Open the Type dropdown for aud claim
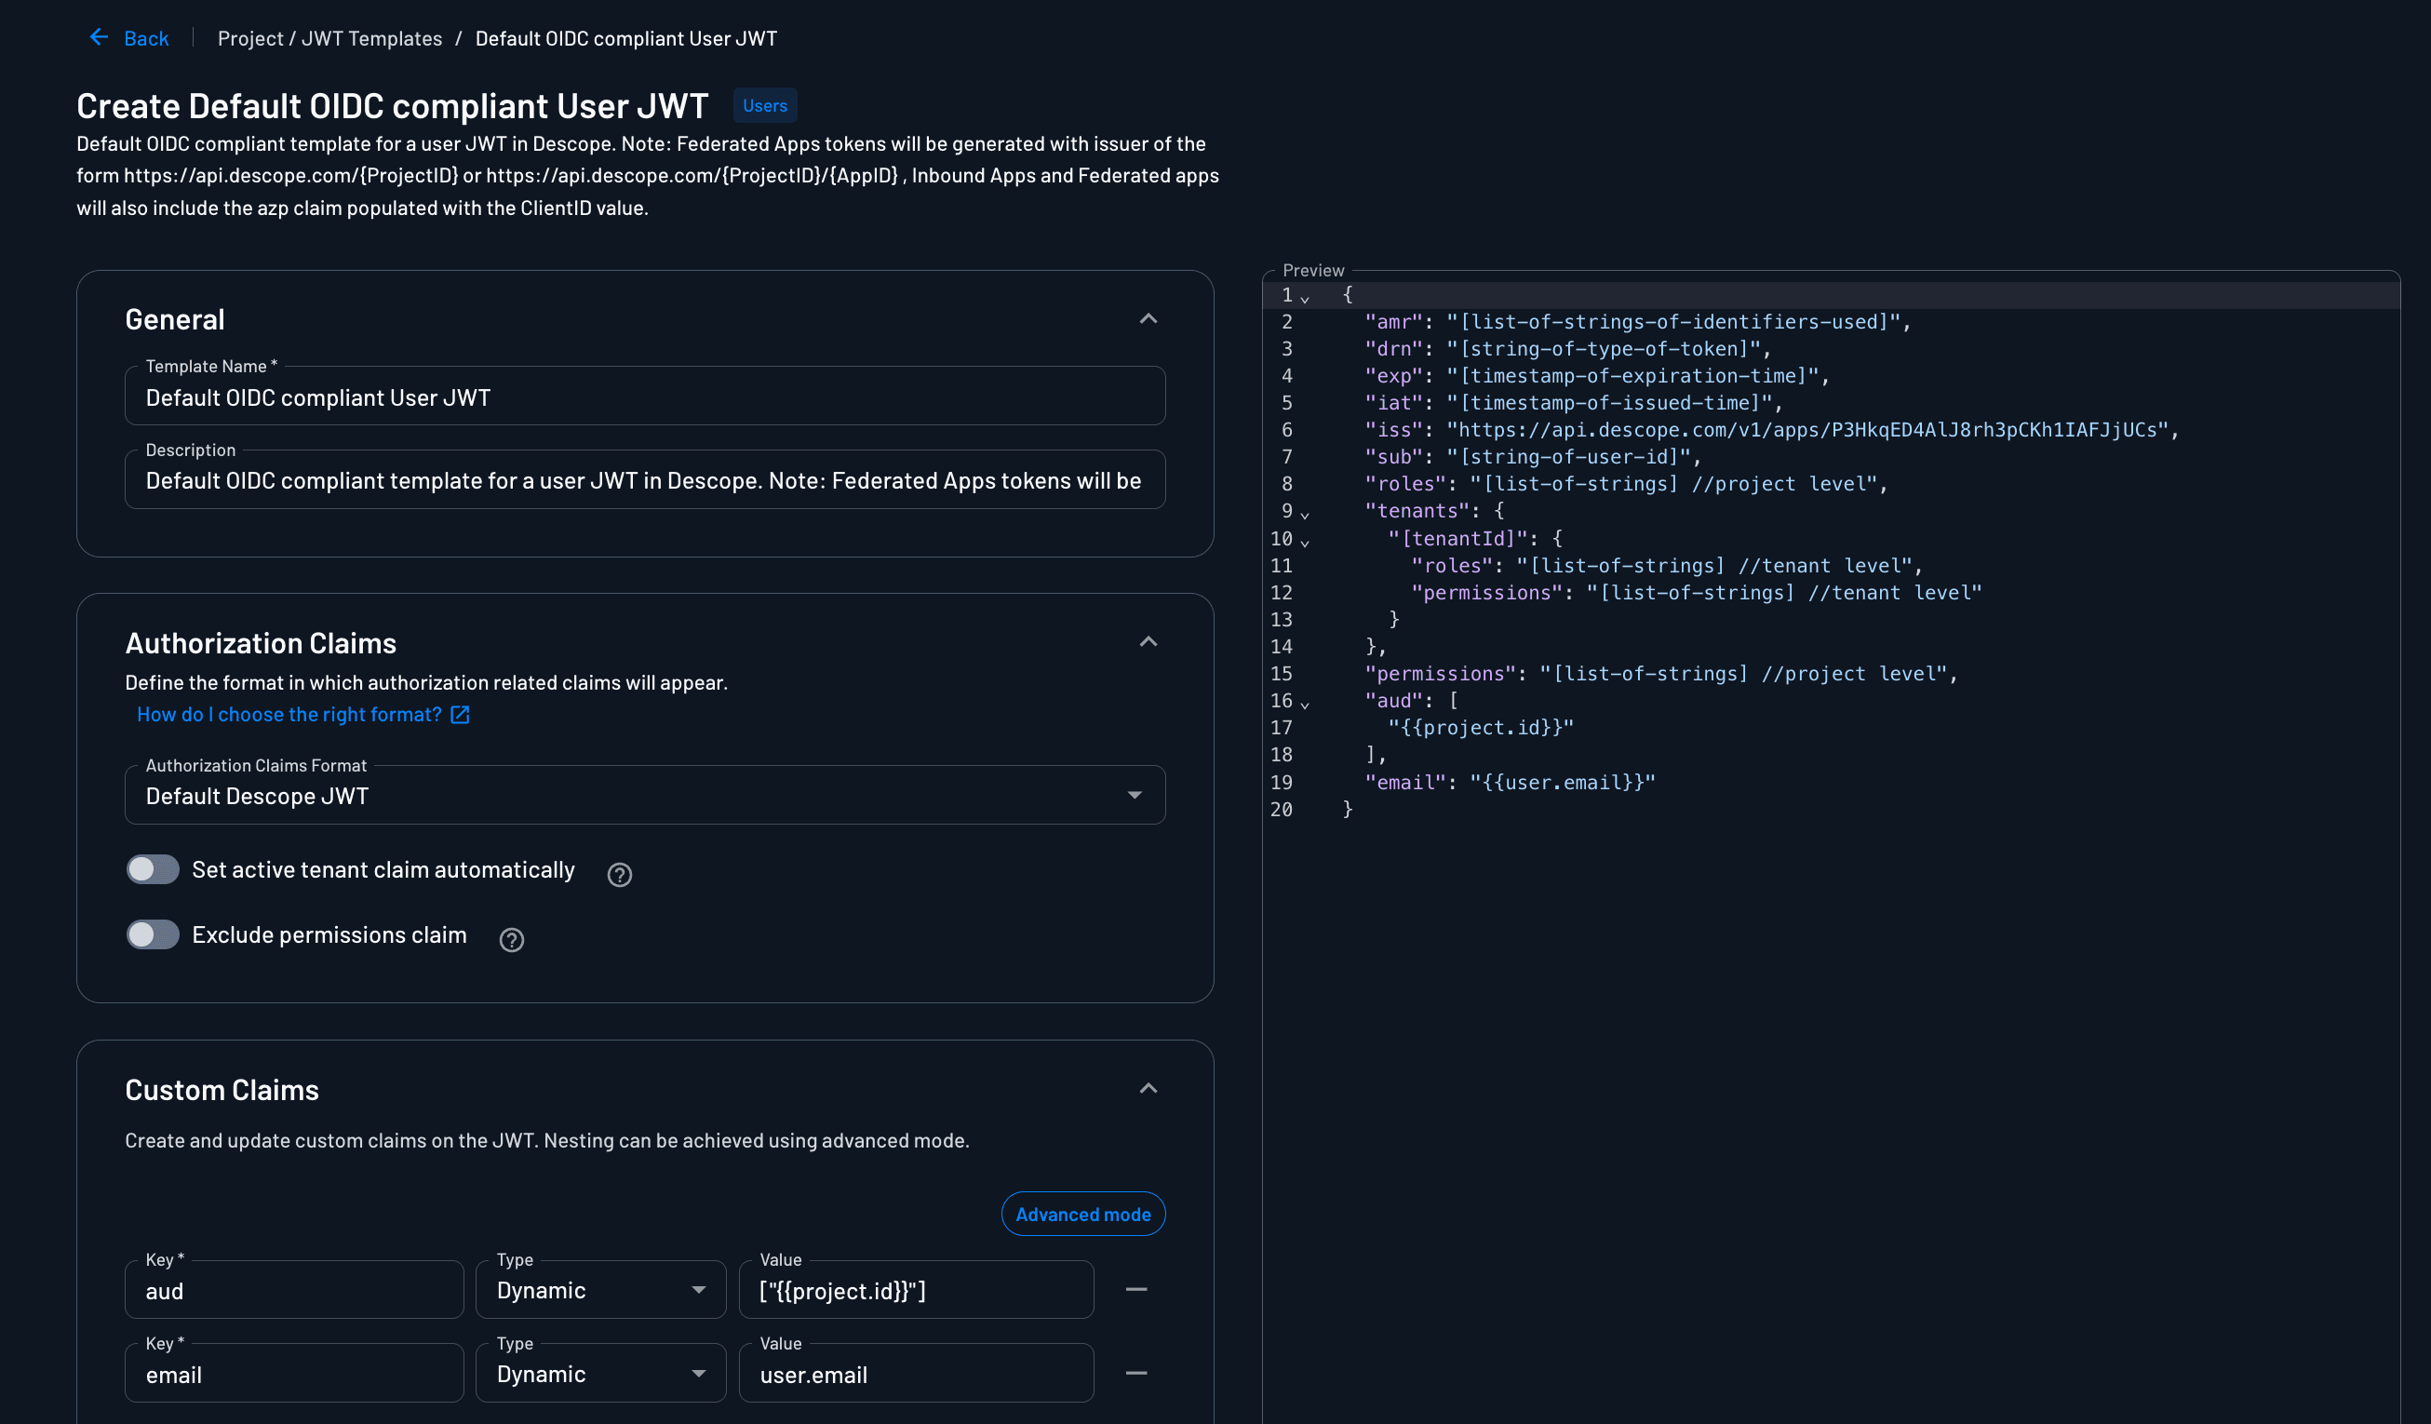This screenshot has height=1424, width=2431. [x=601, y=1291]
